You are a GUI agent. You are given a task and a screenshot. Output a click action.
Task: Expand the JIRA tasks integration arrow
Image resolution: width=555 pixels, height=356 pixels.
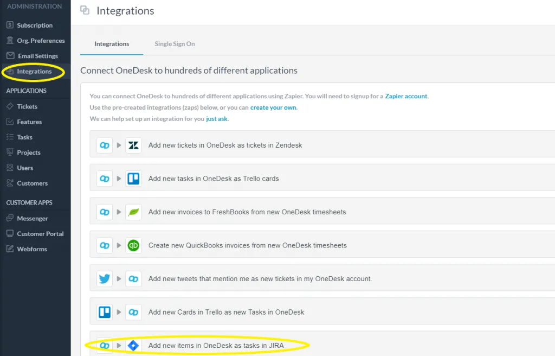tap(119, 345)
